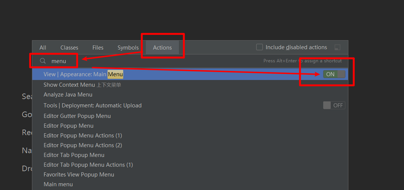Select Tools | Deployment: Automatic Upload row

pos(92,106)
